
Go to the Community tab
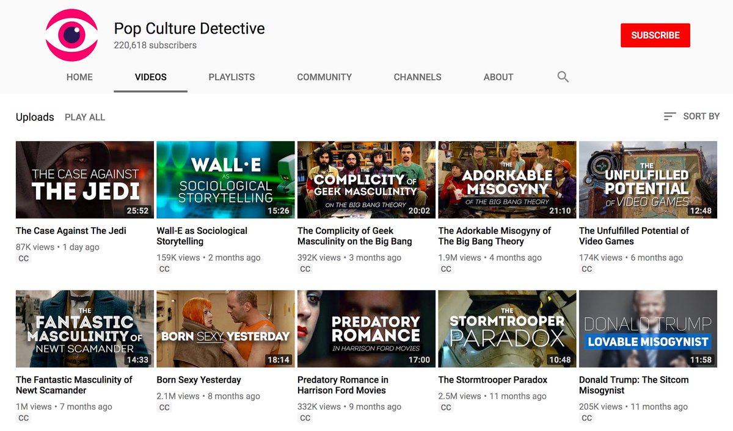click(x=324, y=77)
